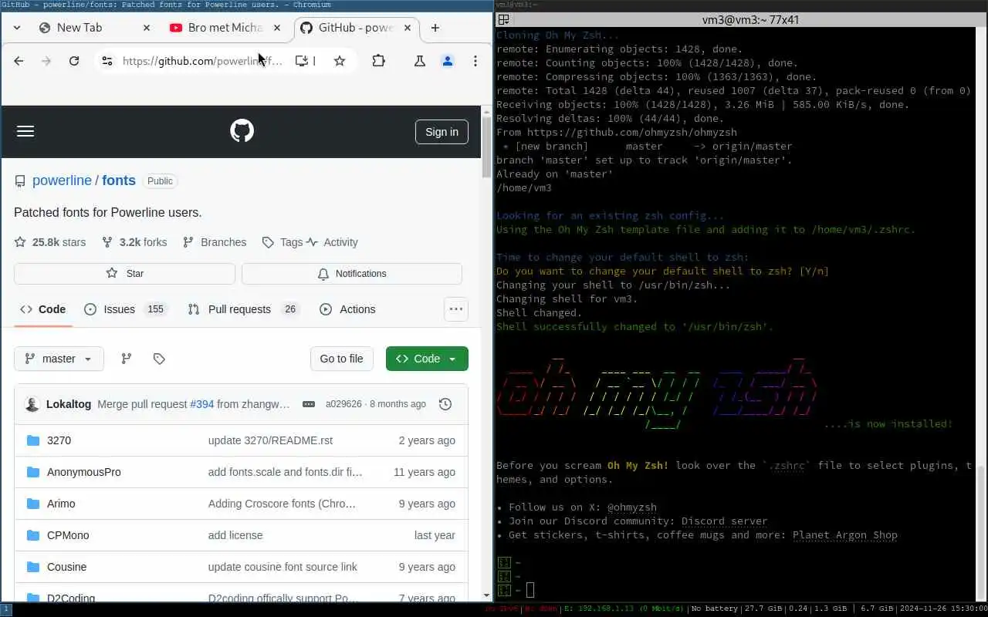Open the CPMono folder
Image resolution: width=988 pixels, height=617 pixels.
[68, 535]
